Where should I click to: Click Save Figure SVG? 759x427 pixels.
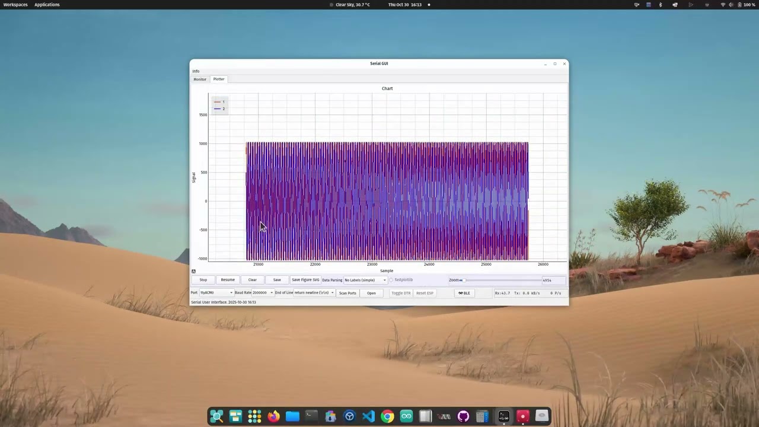click(305, 280)
